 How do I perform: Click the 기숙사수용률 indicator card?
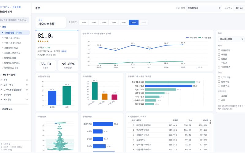pyautogui.click(x=51, y=22)
